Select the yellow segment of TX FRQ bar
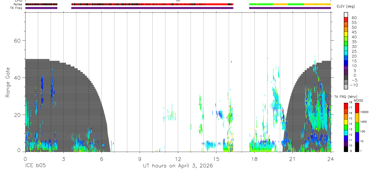This screenshot has width=372, height=172. pos(346,121)
